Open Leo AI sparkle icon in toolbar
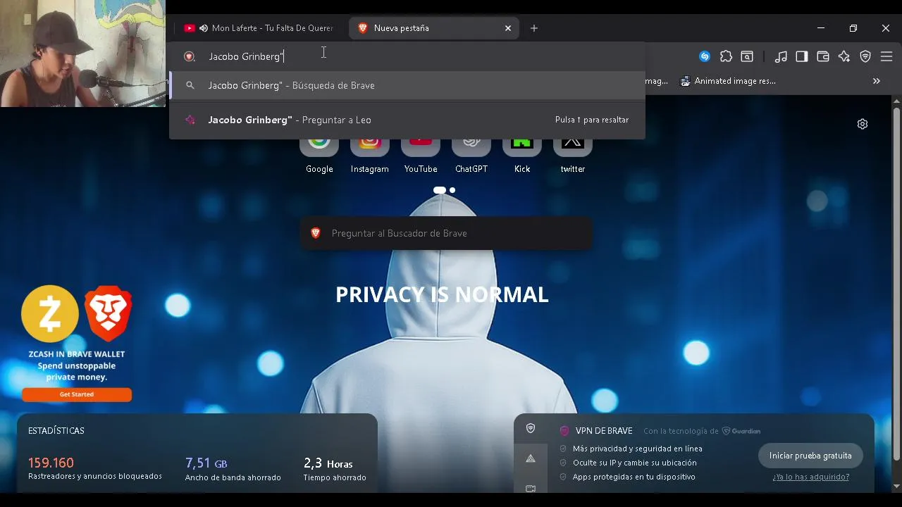This screenshot has width=902, height=507. pos(844,56)
